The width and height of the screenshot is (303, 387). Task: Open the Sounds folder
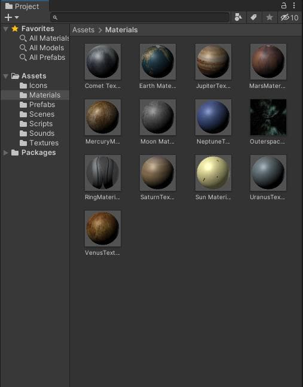pyautogui.click(x=36, y=133)
